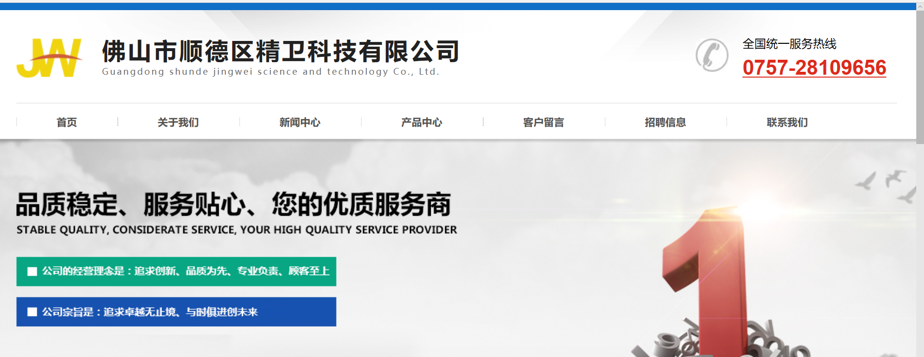
Task: Click company name 佛山市顺德区精卫科技有限公司
Action: [280, 52]
